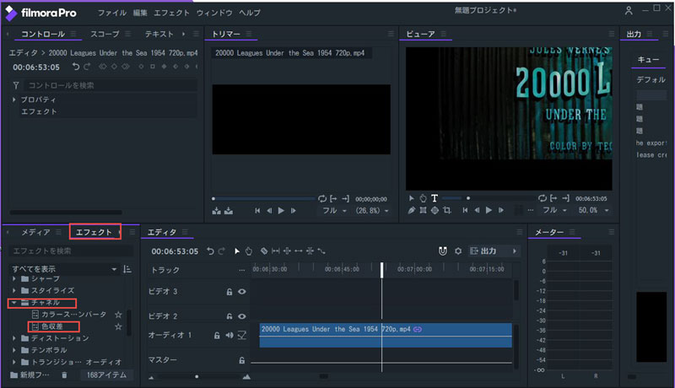Play the clip in the Trimmer
Viewport: 675px width, 388px height.
click(281, 211)
